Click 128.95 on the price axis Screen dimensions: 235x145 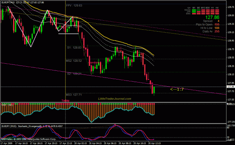(231, 41)
